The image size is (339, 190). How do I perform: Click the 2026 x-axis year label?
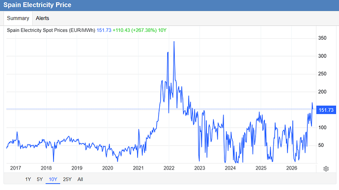click(292, 168)
